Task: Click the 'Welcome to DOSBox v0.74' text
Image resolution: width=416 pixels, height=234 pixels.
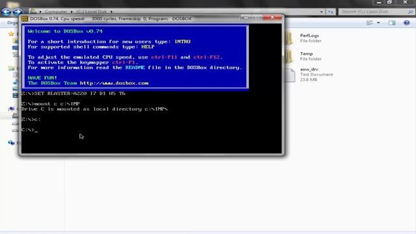Action: click(x=65, y=31)
